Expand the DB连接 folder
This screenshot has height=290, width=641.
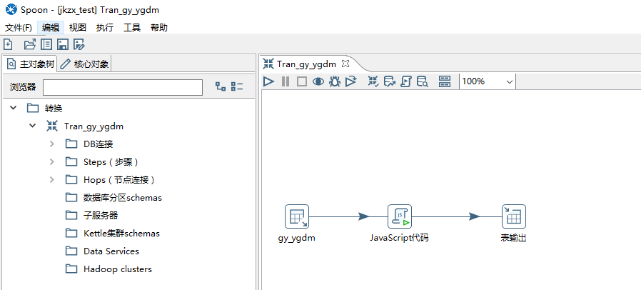pyautogui.click(x=51, y=144)
